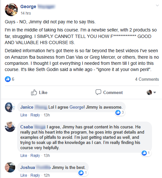Open the 4 Comments link
Image resolution: width=162 pixels, height=178 pixels.
(147, 79)
